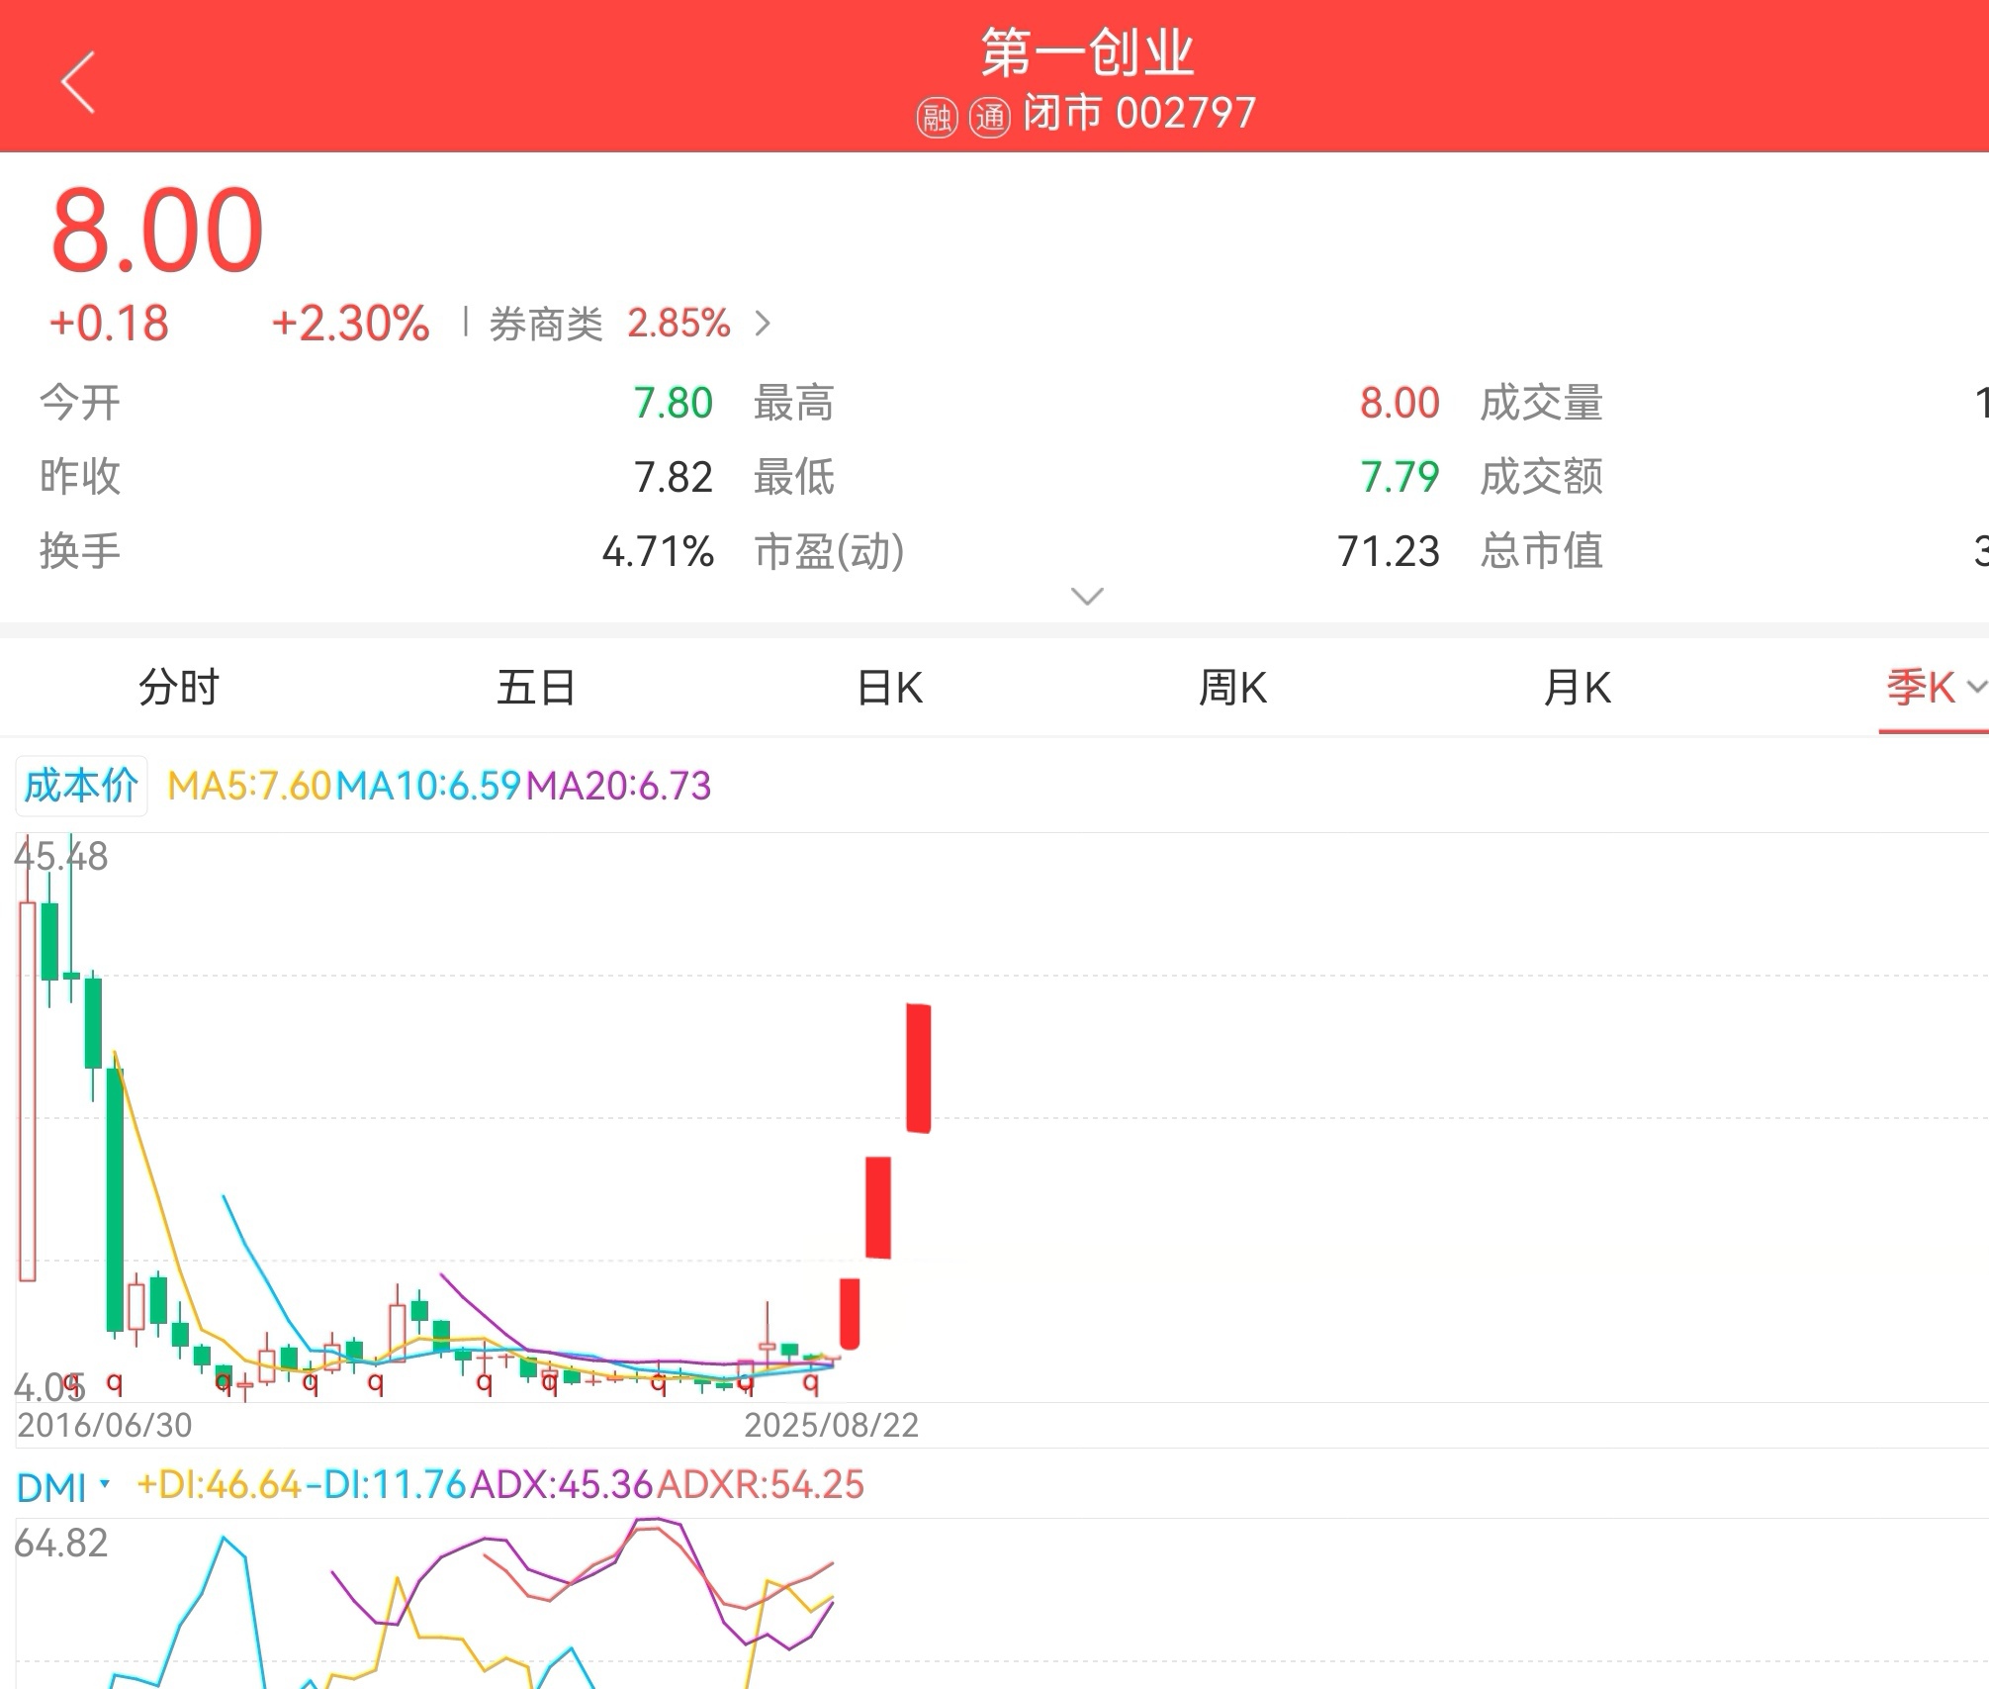Tap the MA10:6.59 indicator label
The height and width of the screenshot is (1689, 1989).
click(428, 786)
